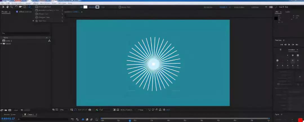Select the Zoom magnifier tool
304x122 pixels.
pos(11,7)
